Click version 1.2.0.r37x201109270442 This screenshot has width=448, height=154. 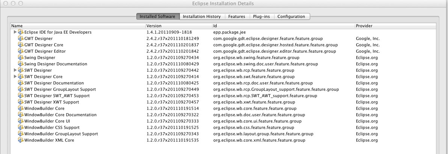(x=173, y=70)
